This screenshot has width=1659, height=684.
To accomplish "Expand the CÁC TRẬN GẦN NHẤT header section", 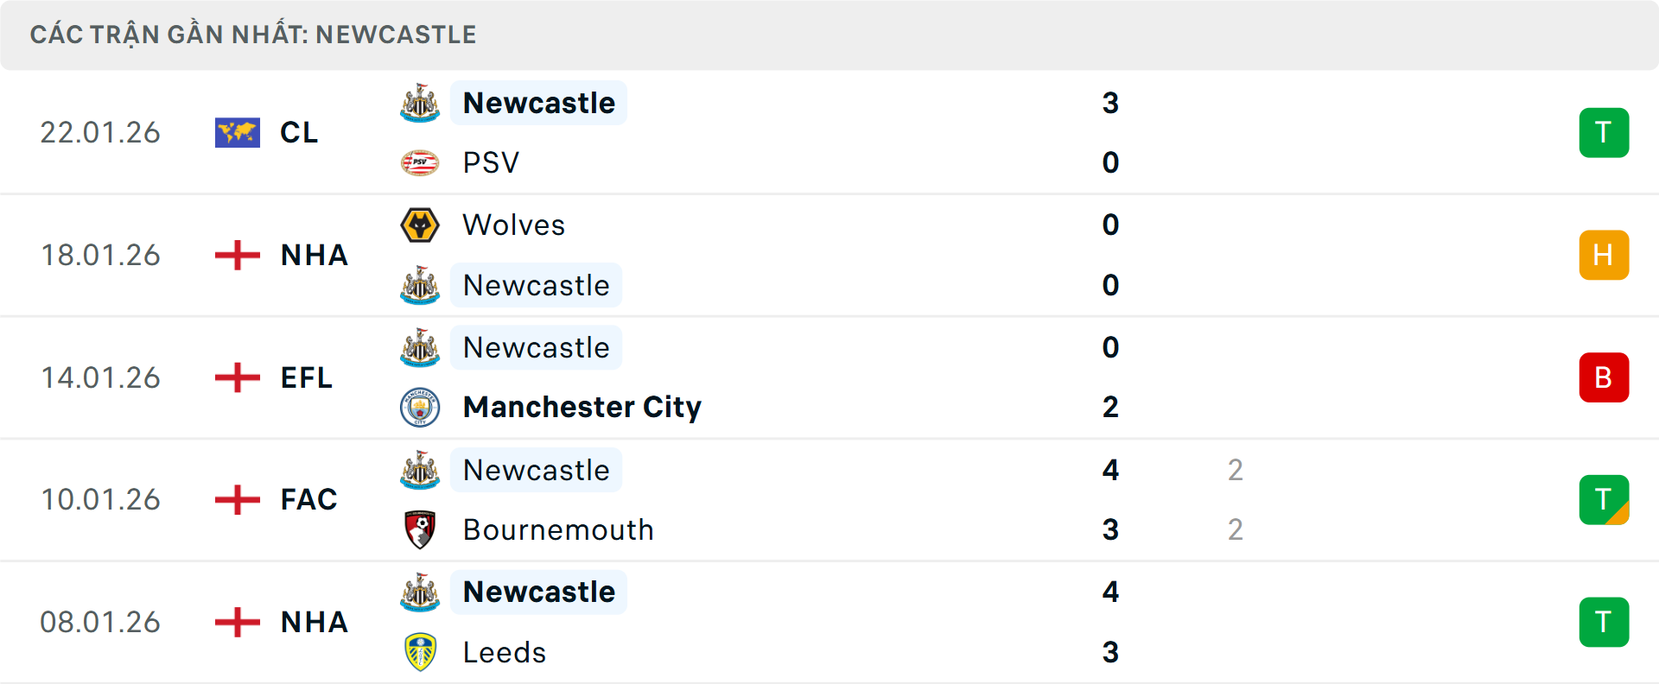I will 253,34.
